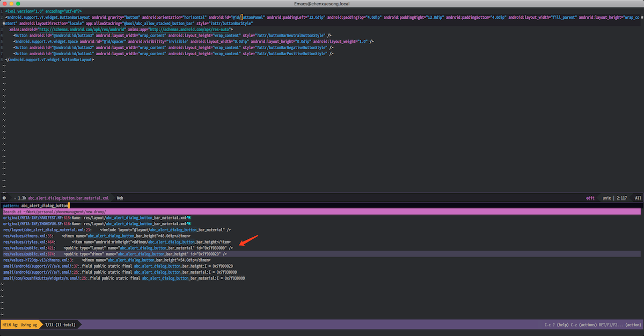Select the MANIFEST.MF:615 search result

click(97, 217)
